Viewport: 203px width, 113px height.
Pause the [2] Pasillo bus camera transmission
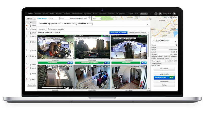[69, 63]
